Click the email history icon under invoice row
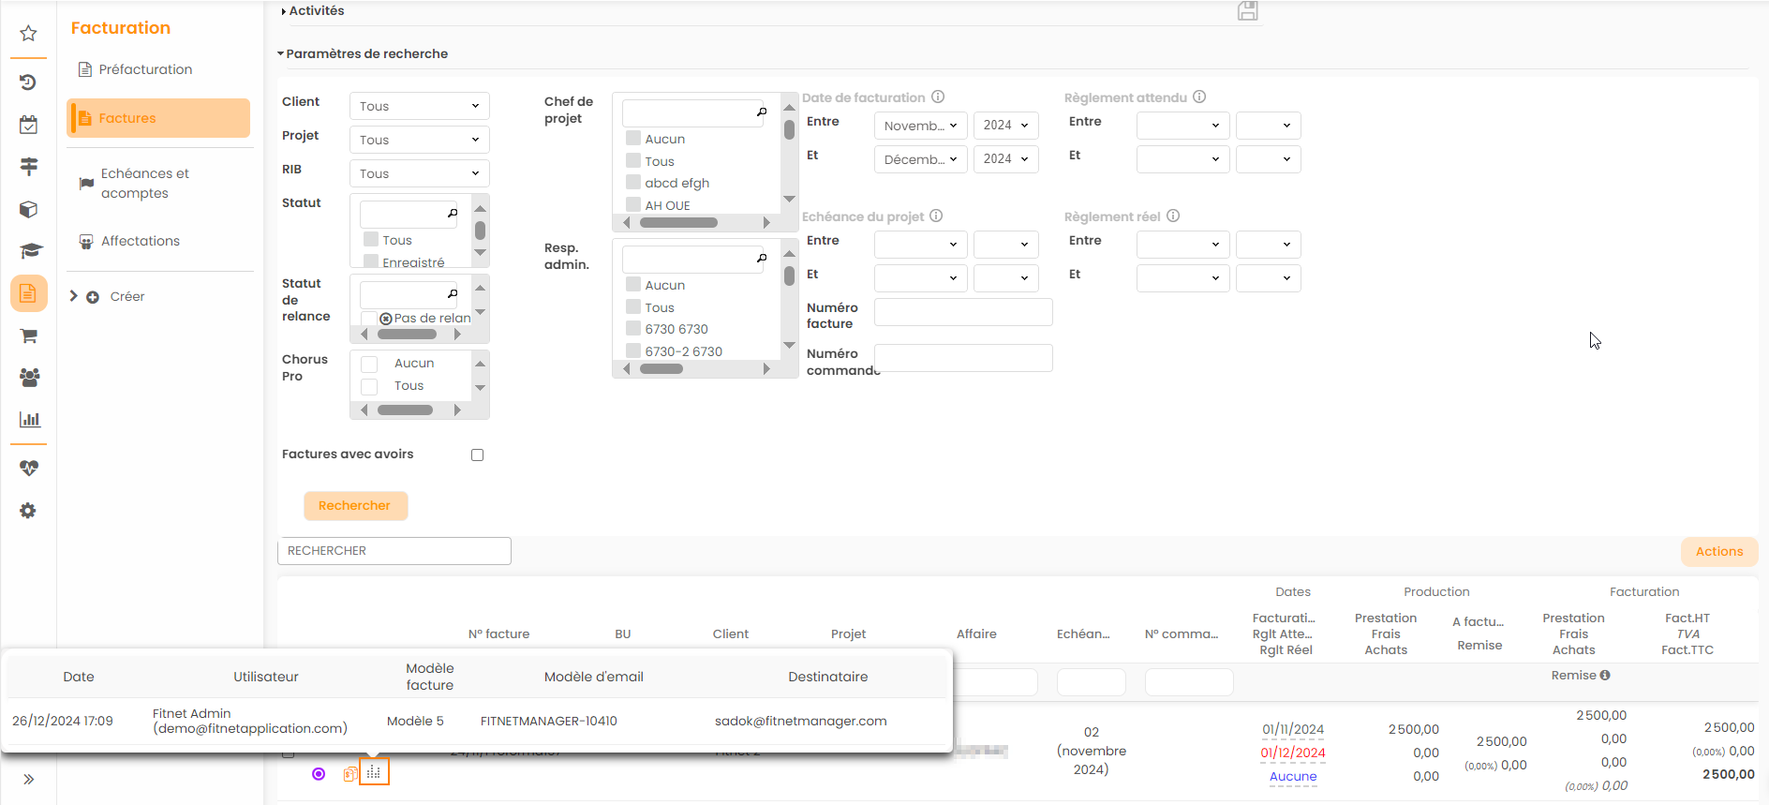Screen dimensions: 1769x805 pyautogui.click(x=374, y=772)
